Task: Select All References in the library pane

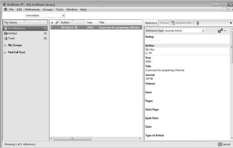Action: 25,28
